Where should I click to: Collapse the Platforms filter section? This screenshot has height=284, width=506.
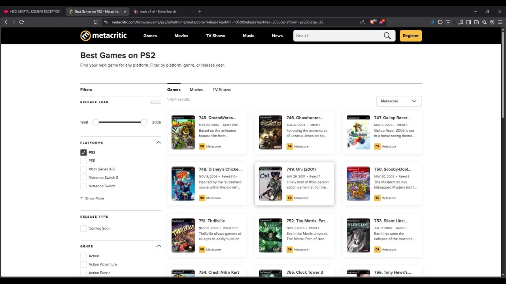coord(159,142)
